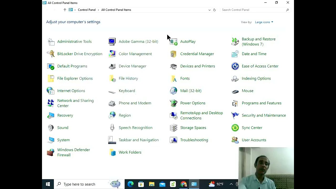Click the Troubleshooting icon
Image resolution: width=336 pixels, height=189 pixels.
click(x=174, y=140)
